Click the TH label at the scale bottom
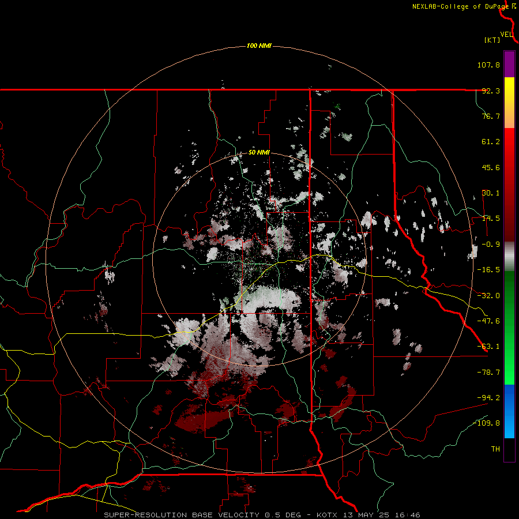 pyautogui.click(x=495, y=449)
